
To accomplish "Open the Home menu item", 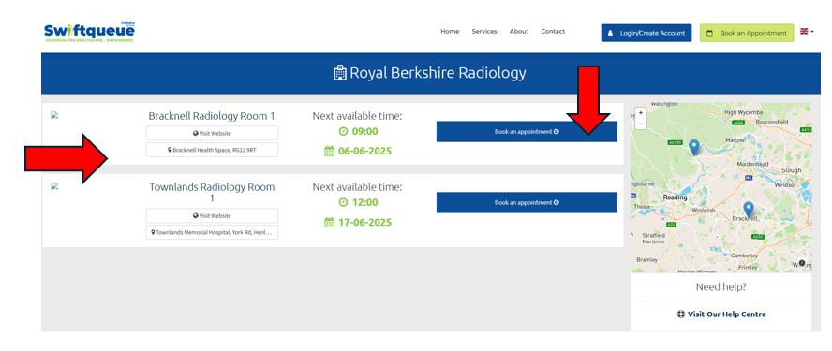I will pyautogui.click(x=450, y=31).
